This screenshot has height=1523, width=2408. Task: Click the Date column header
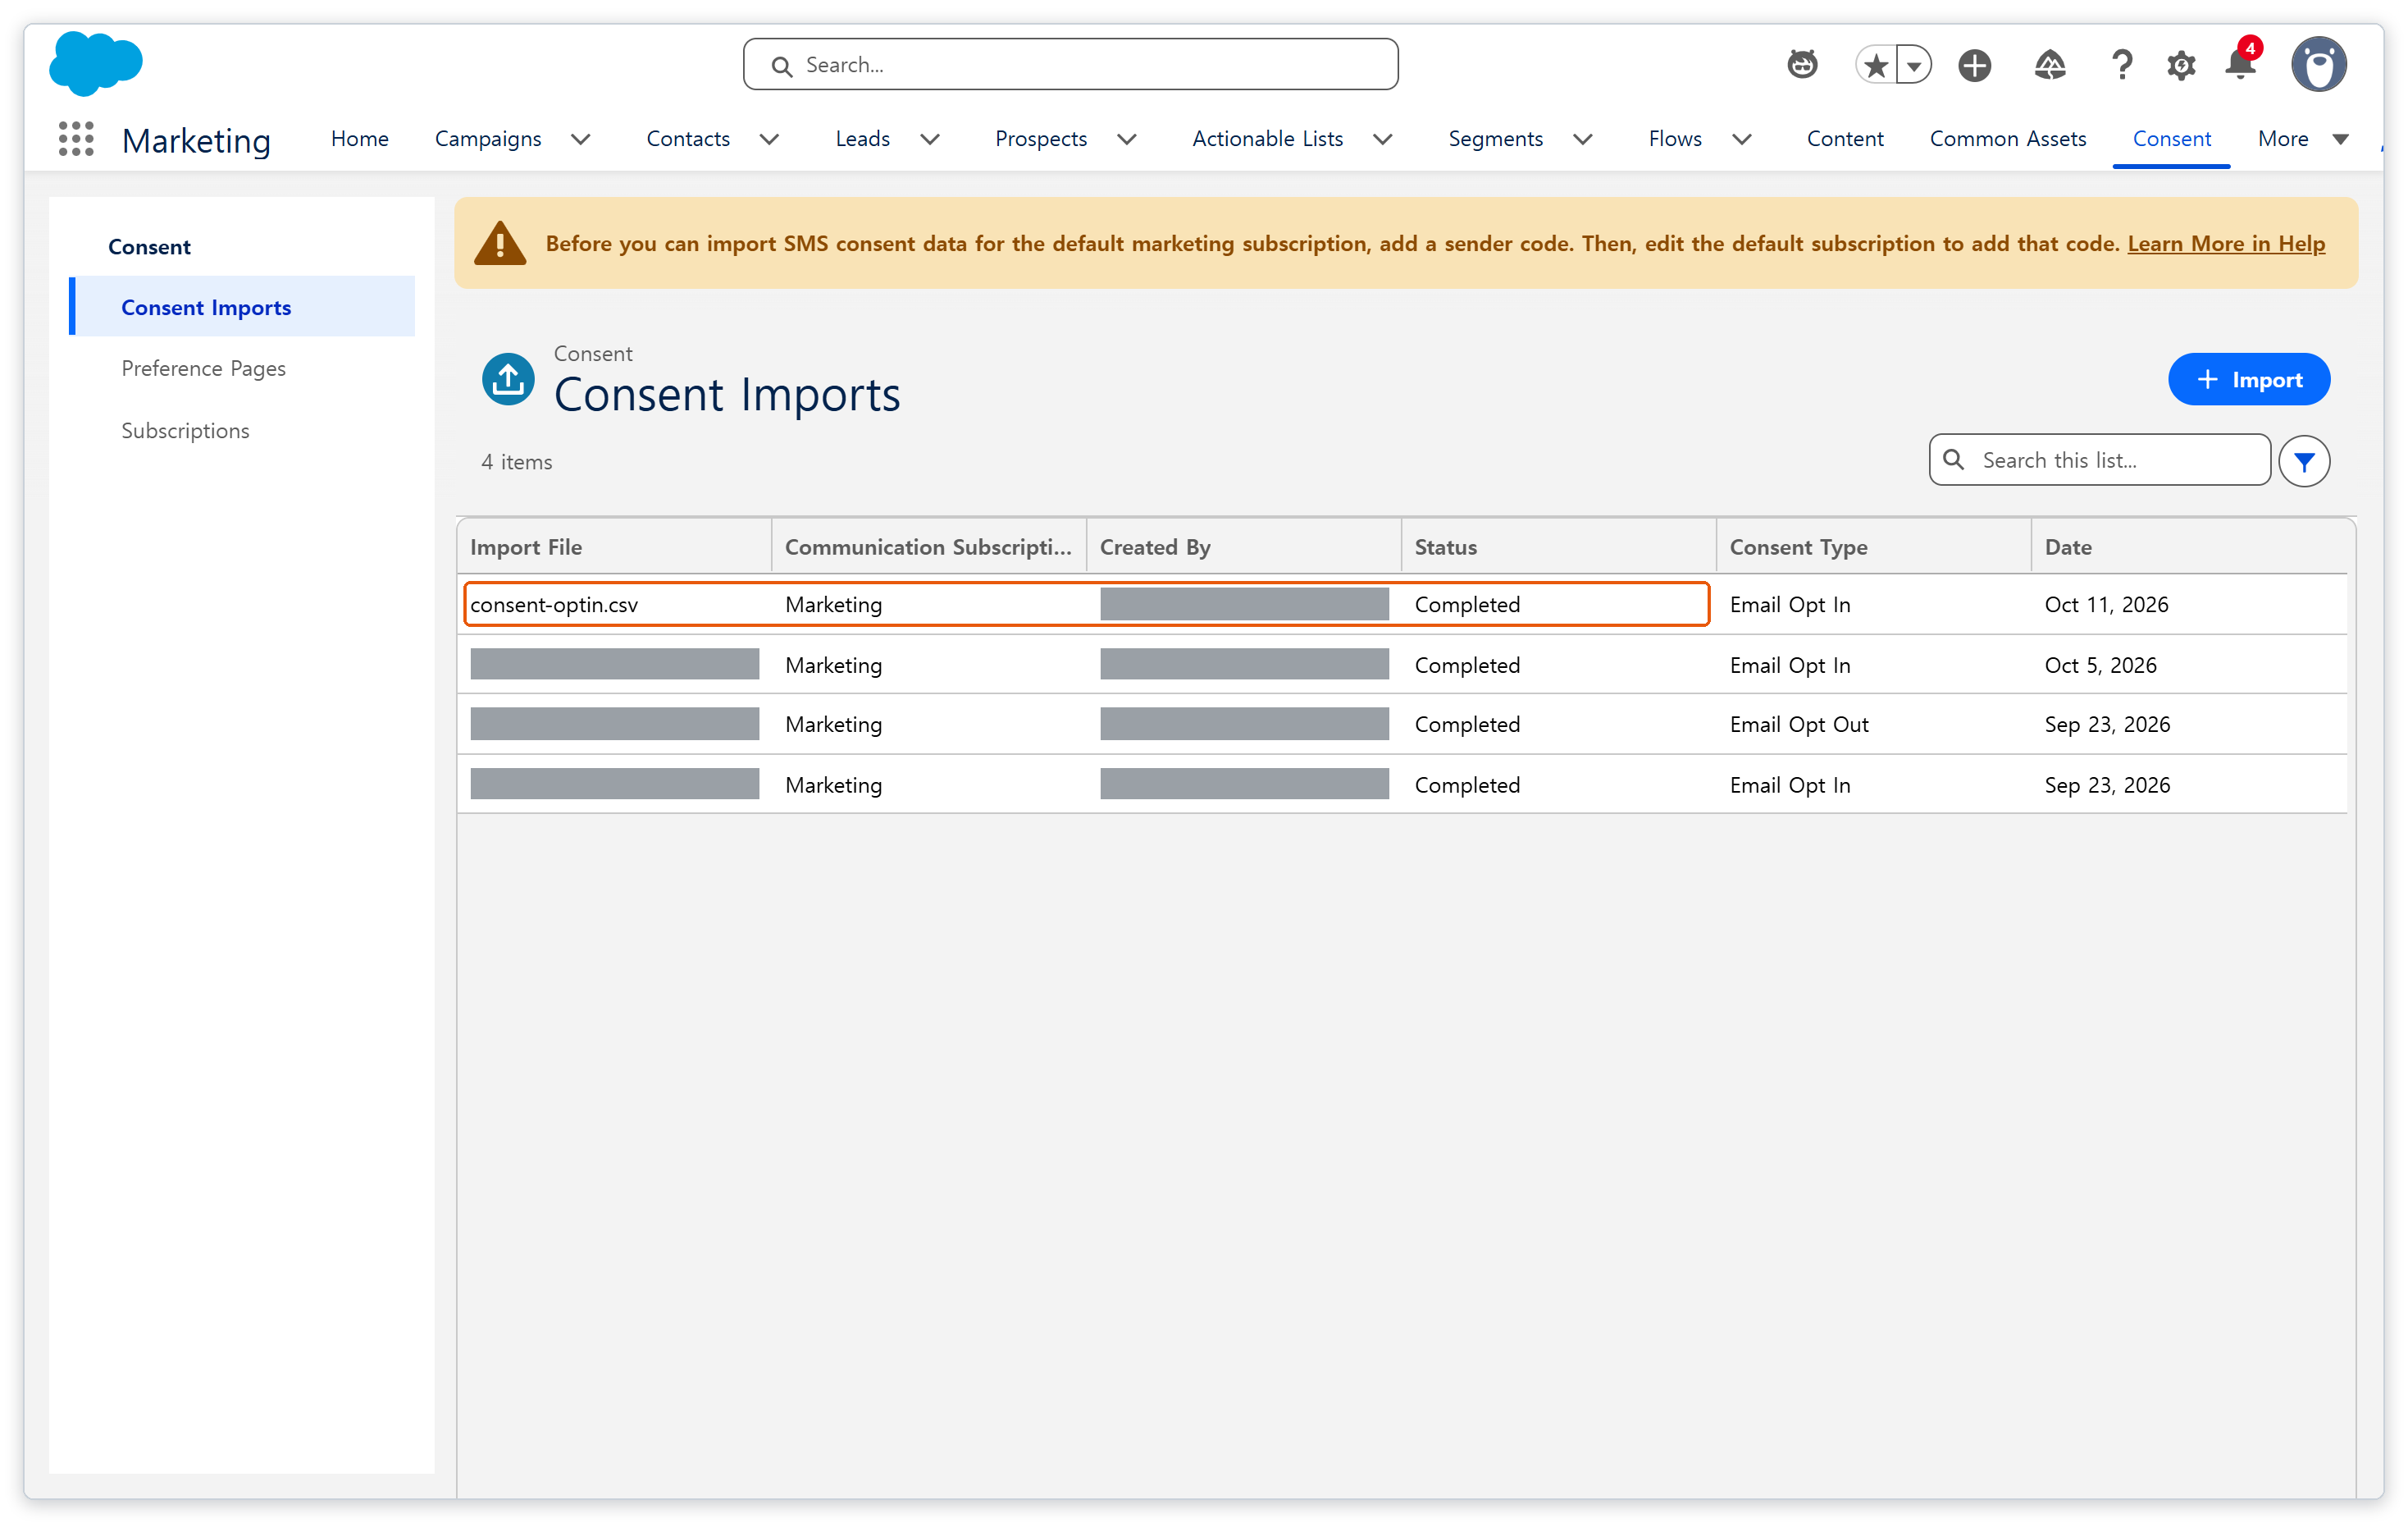pos(2189,547)
